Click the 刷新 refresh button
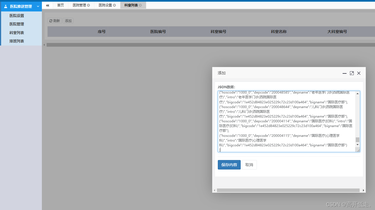Image resolution: width=375 pixels, height=210 pixels. click(x=55, y=21)
